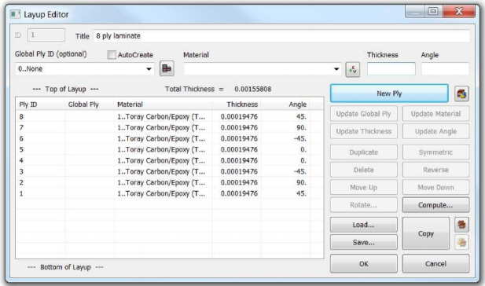Click the Delete button
The height and width of the screenshot is (286, 485).
coord(363,170)
